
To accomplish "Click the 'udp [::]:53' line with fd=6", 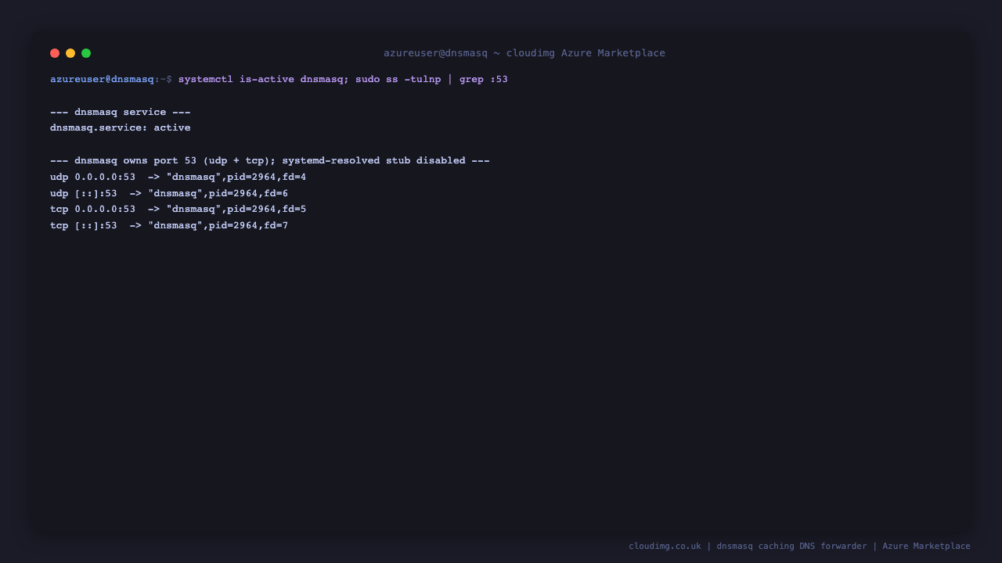I will (169, 193).
